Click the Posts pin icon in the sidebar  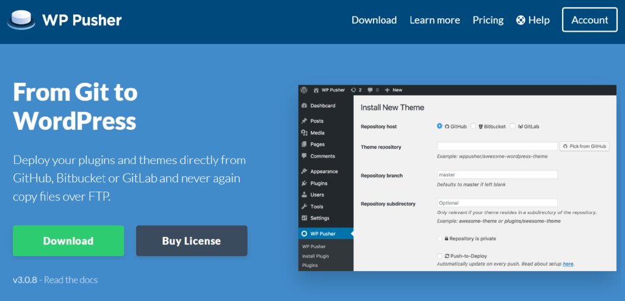point(305,121)
